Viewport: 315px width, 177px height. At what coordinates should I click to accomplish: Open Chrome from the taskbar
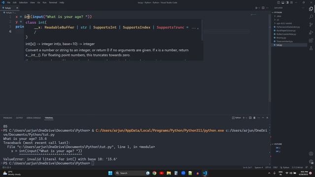tap(154, 173)
